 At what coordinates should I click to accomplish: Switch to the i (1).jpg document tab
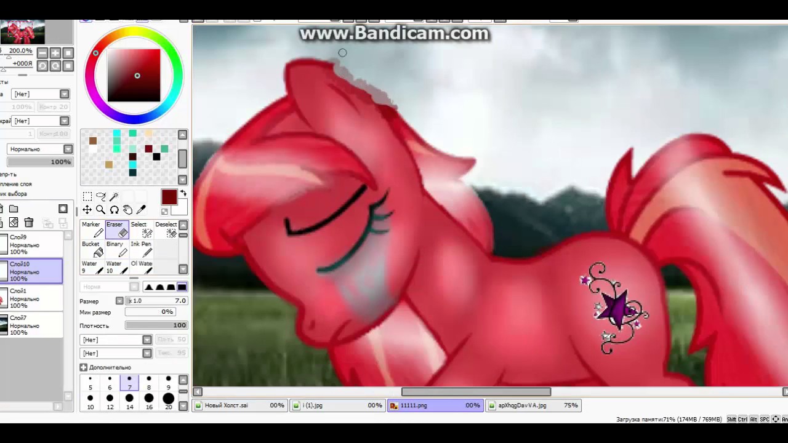[337, 405]
